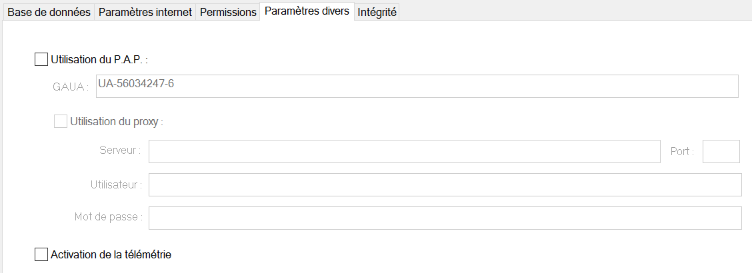This screenshot has width=752, height=273.
Task: Click the 'Mot de passe :' field label
Action: 109,217
